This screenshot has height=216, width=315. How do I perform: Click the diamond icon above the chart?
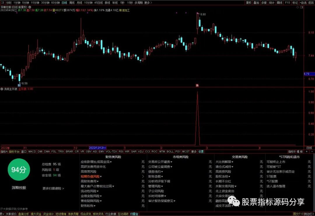[x=297, y=7]
